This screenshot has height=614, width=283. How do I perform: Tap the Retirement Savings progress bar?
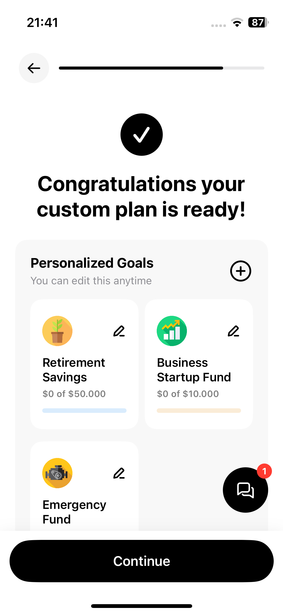point(84,410)
